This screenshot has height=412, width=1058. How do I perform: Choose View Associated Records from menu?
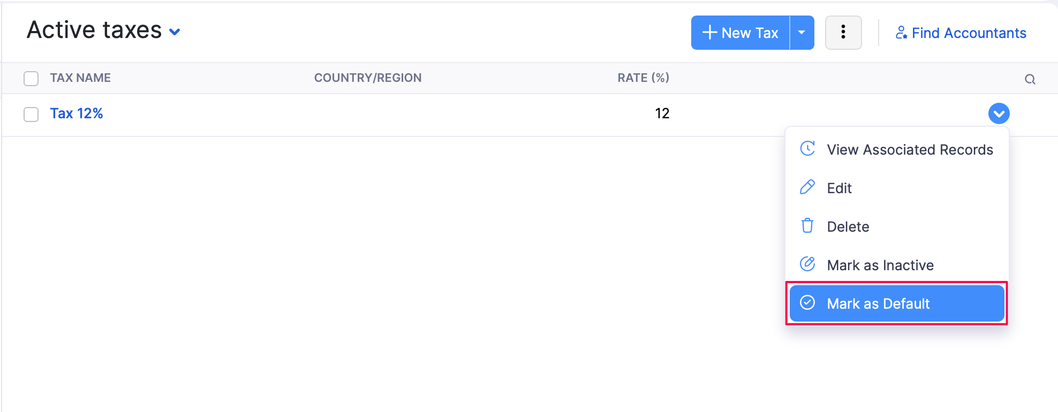[x=897, y=150]
